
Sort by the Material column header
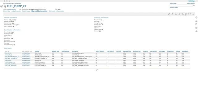[x=37, y=51]
